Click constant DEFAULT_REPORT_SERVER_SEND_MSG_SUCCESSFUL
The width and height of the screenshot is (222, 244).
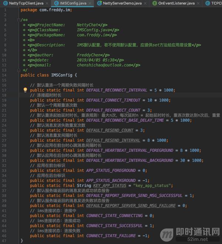tap(134, 196)
